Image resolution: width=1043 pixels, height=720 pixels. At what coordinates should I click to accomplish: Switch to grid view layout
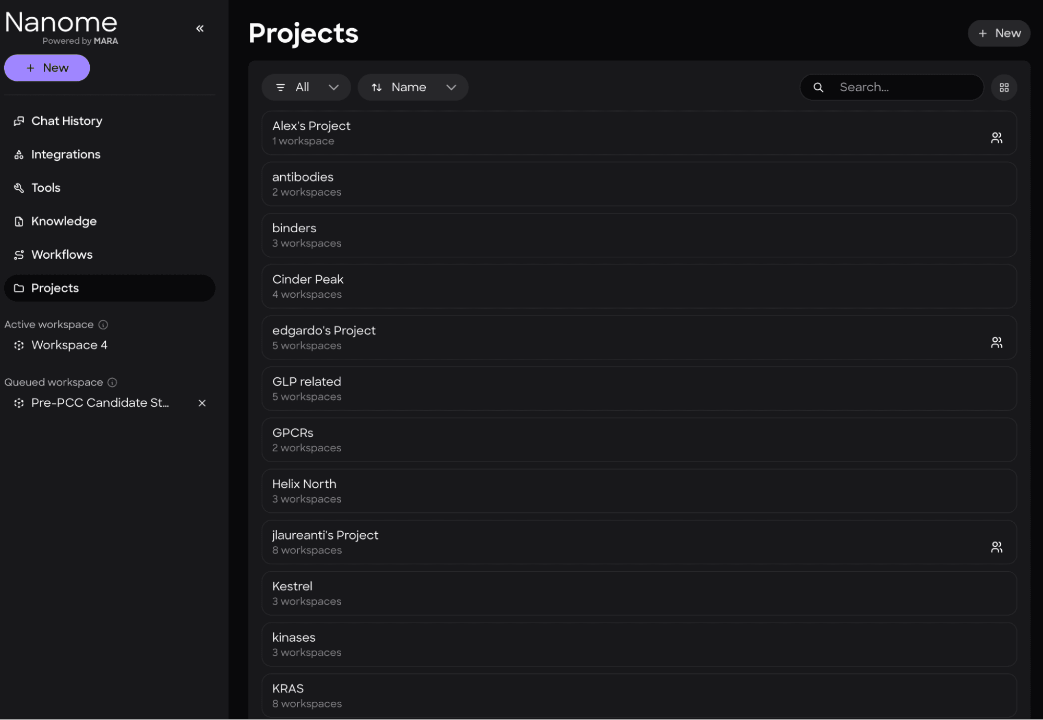(1004, 87)
